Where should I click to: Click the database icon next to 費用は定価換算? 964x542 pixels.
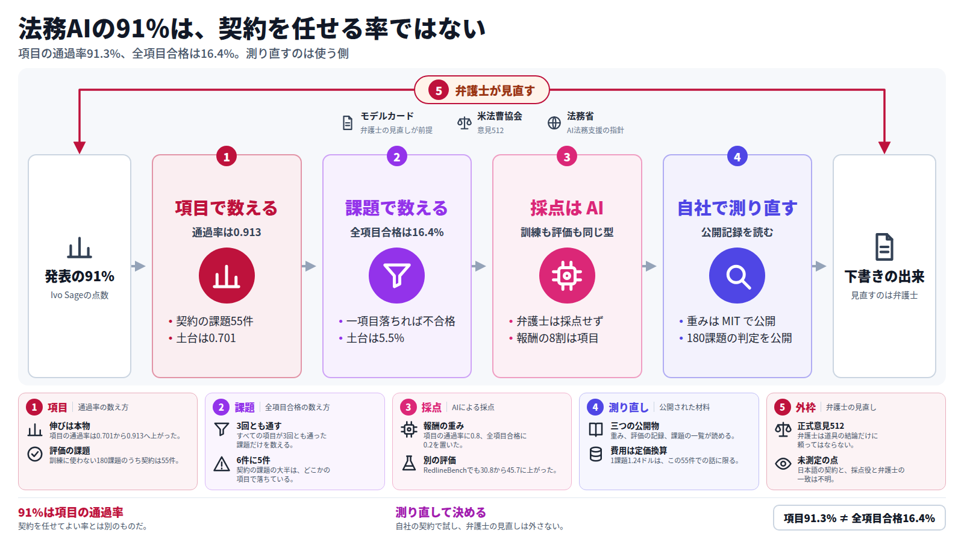pos(596,454)
